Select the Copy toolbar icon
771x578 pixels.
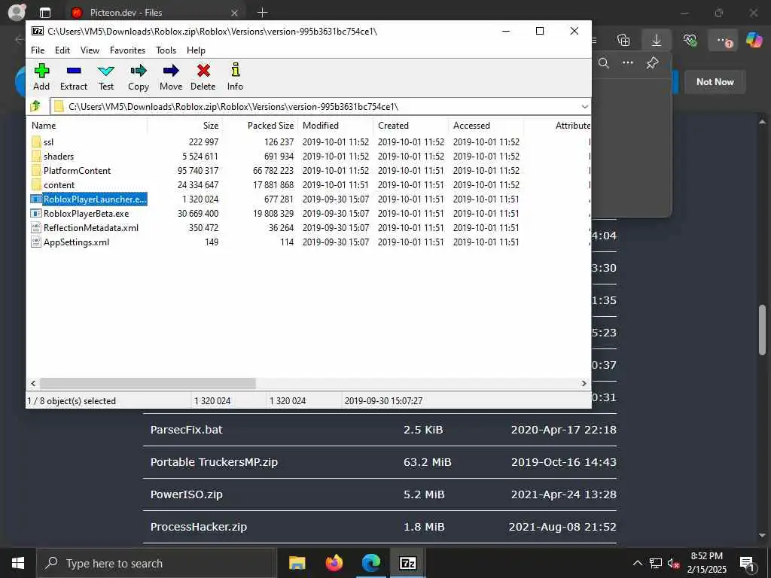(x=139, y=77)
